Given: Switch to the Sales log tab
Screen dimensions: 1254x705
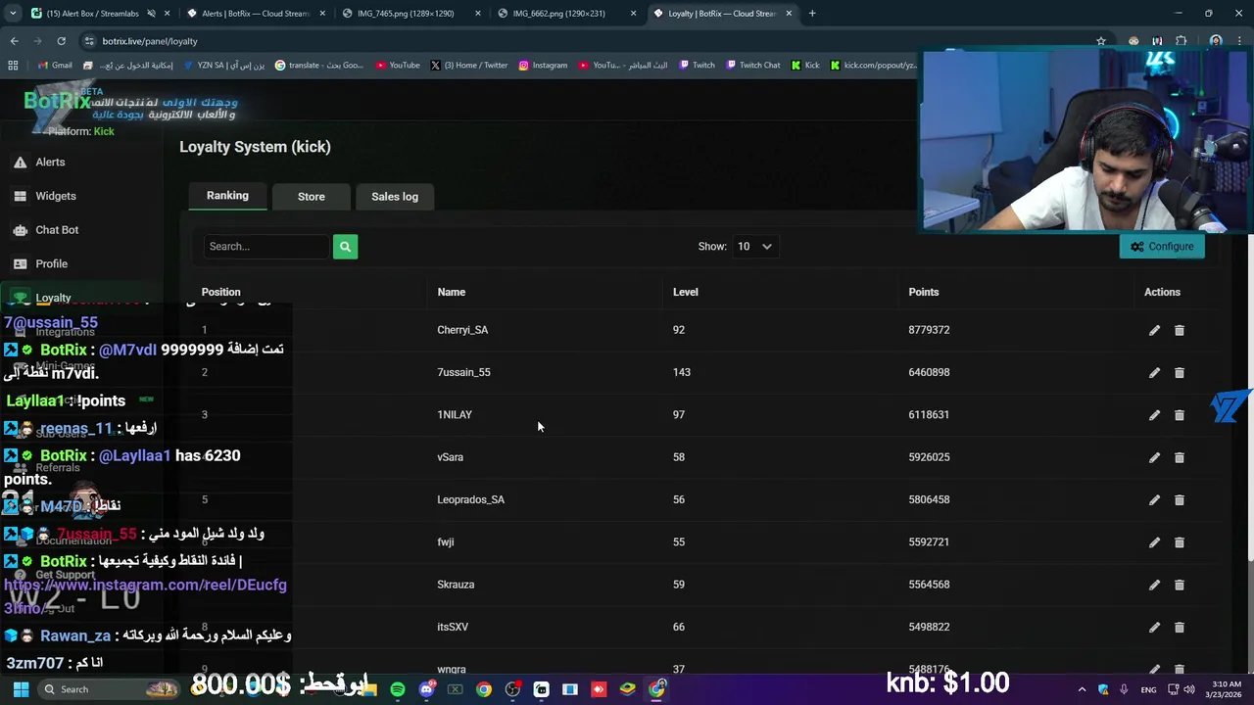Looking at the screenshot, I should [x=395, y=197].
